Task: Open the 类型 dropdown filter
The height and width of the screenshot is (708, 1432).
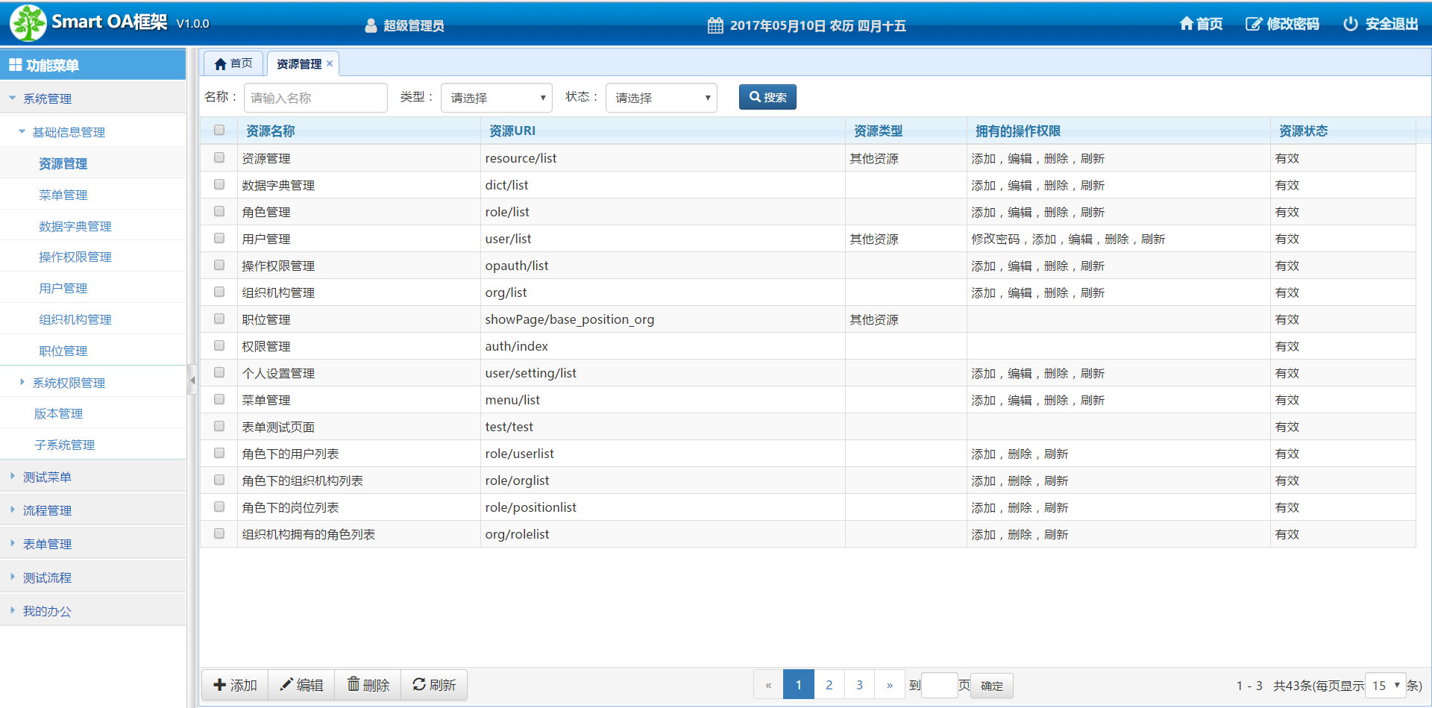Action: pos(497,98)
